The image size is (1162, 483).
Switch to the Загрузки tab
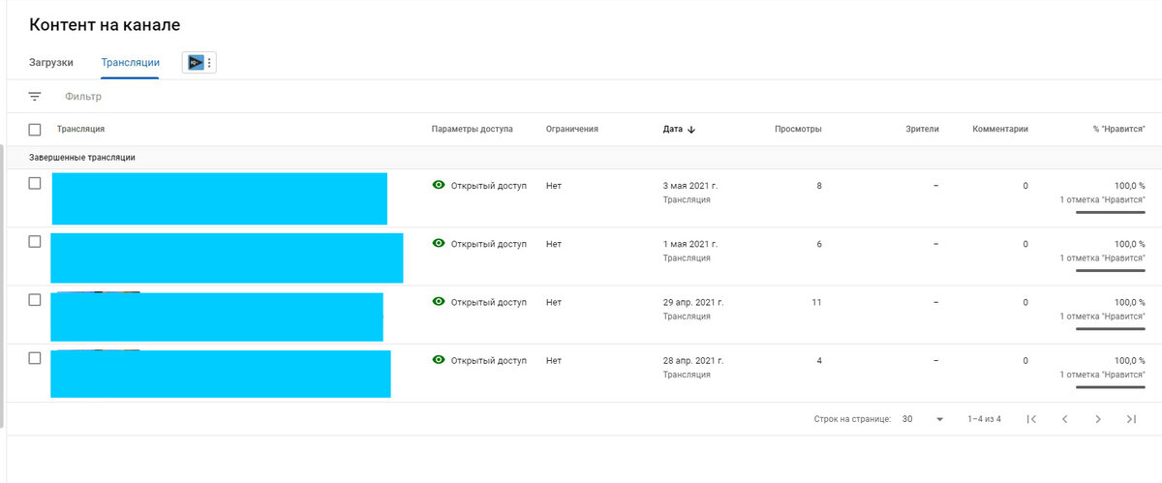click(x=51, y=63)
